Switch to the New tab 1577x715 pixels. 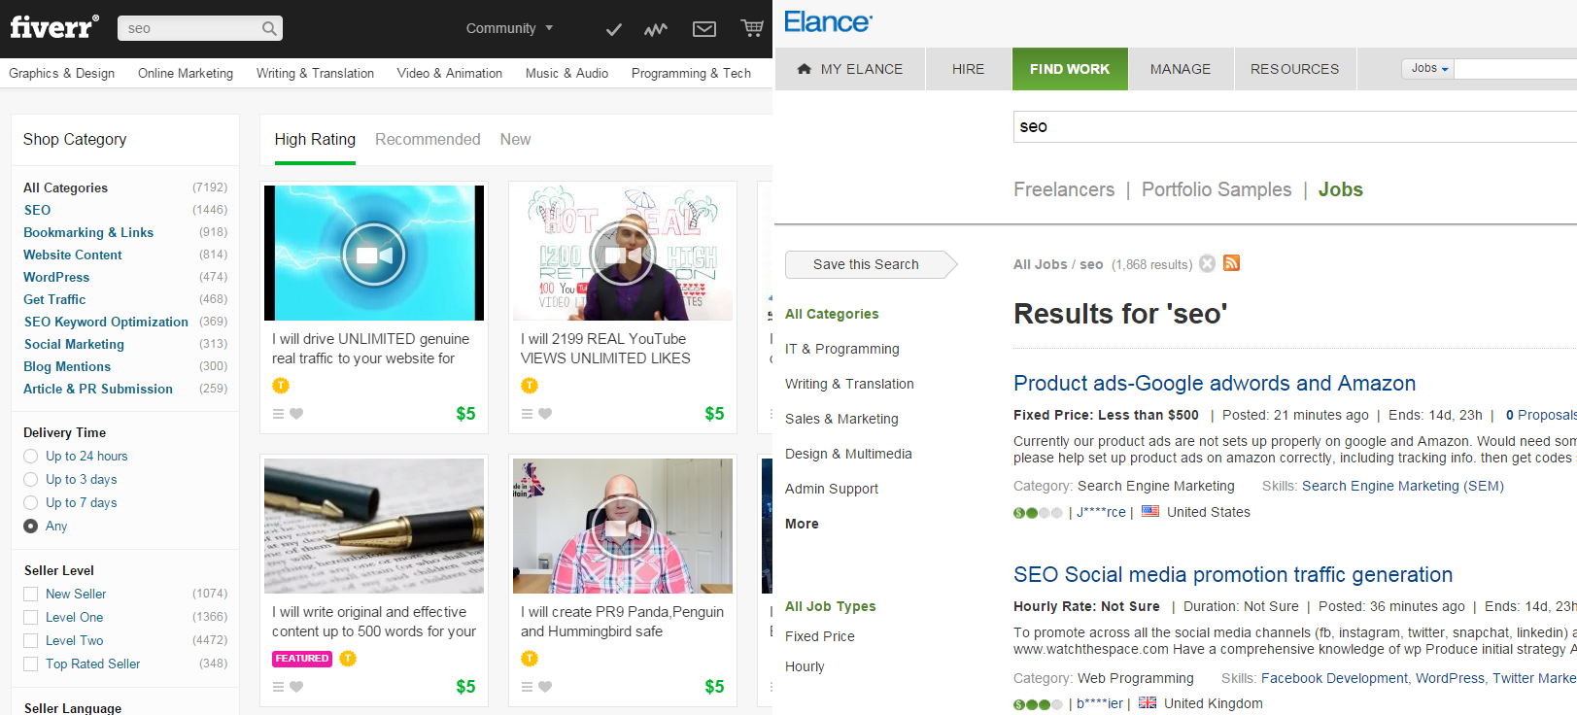click(515, 139)
